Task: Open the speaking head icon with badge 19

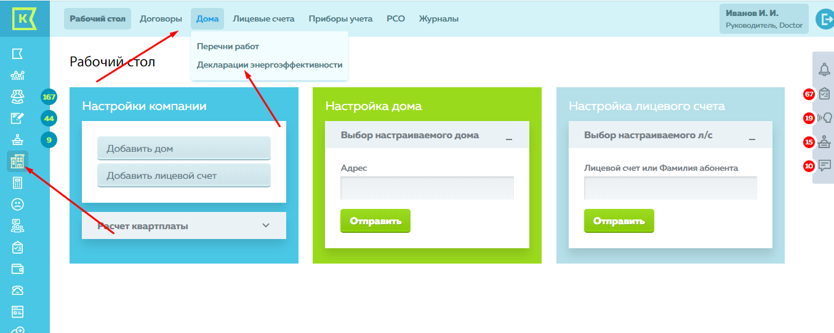Action: 825,118
